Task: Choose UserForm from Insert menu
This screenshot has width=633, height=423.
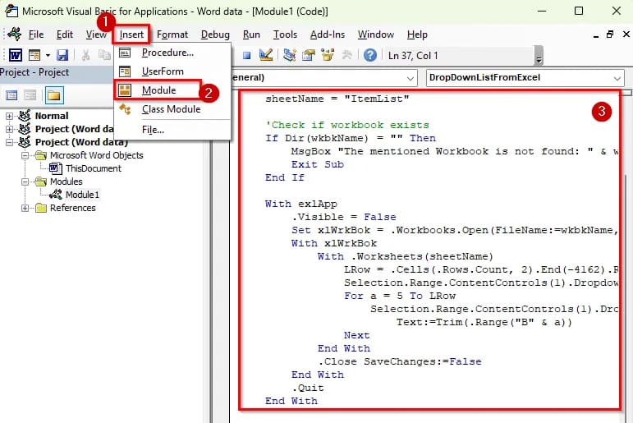Action: (172, 71)
